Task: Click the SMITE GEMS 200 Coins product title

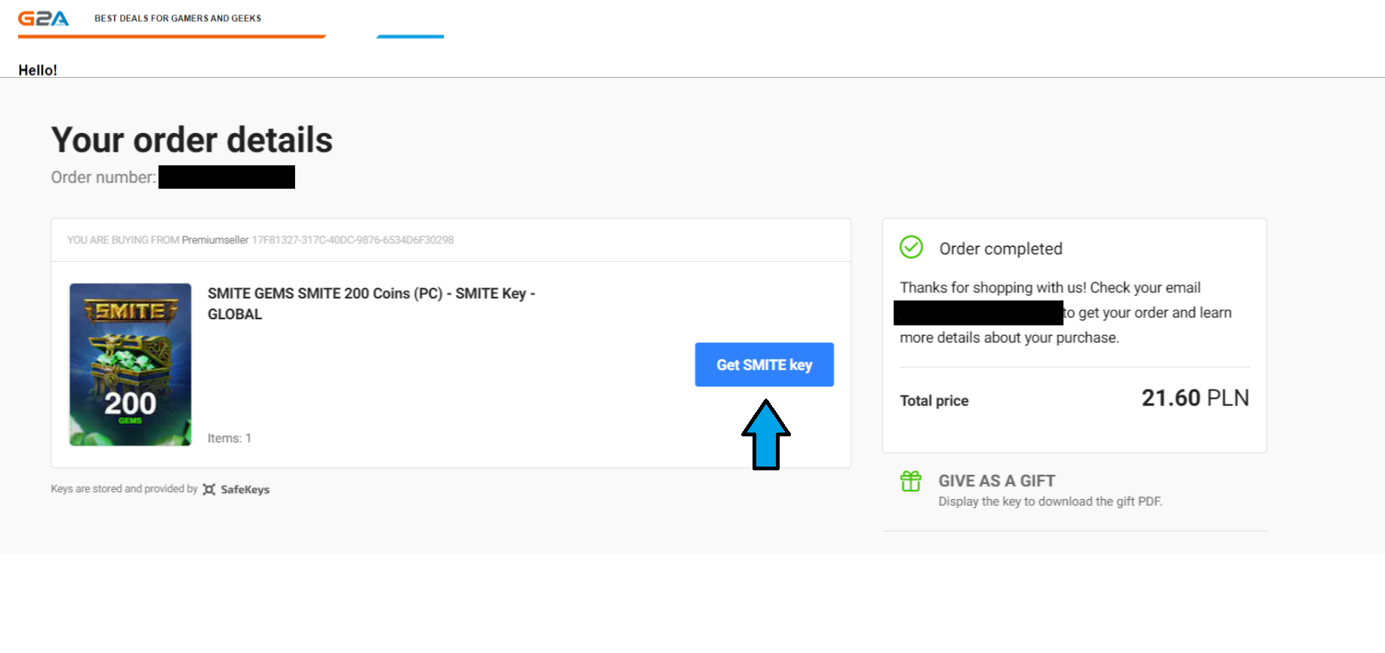Action: tap(371, 303)
